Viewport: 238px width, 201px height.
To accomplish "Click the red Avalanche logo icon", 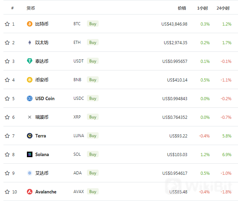I will coord(30,192).
